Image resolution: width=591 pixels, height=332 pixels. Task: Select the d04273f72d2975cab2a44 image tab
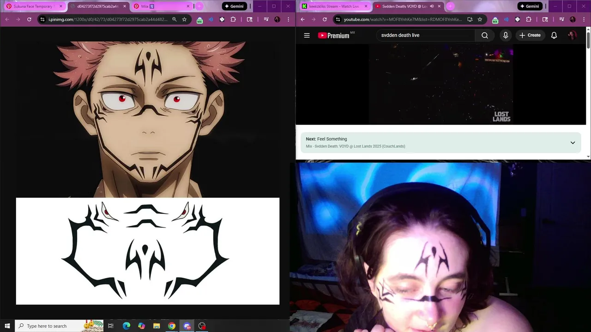click(98, 6)
